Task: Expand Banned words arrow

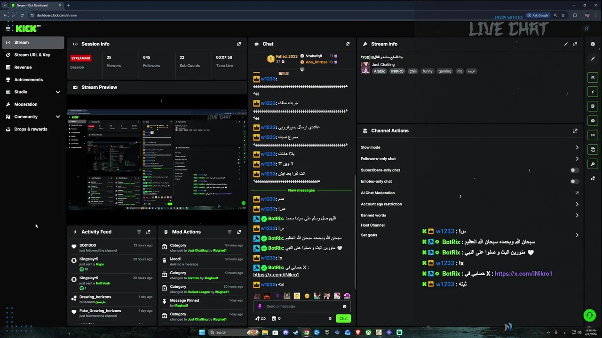Action: click(577, 215)
